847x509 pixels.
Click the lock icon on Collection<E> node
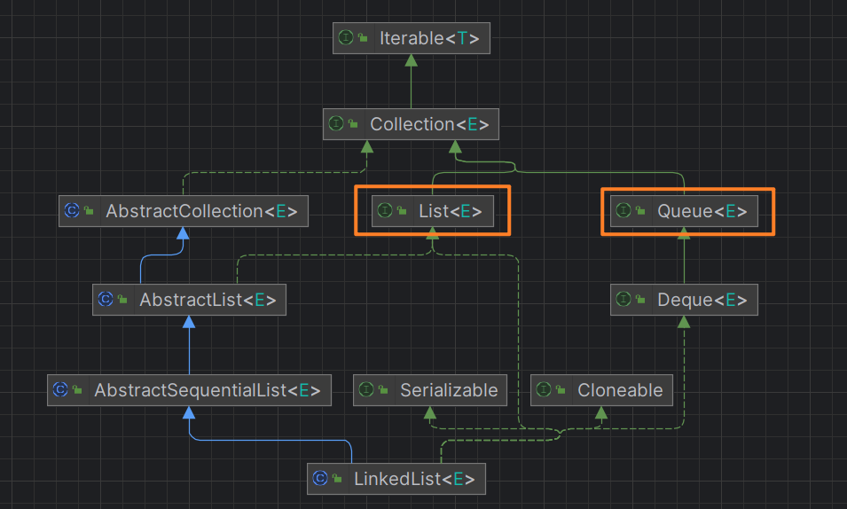[x=353, y=123]
